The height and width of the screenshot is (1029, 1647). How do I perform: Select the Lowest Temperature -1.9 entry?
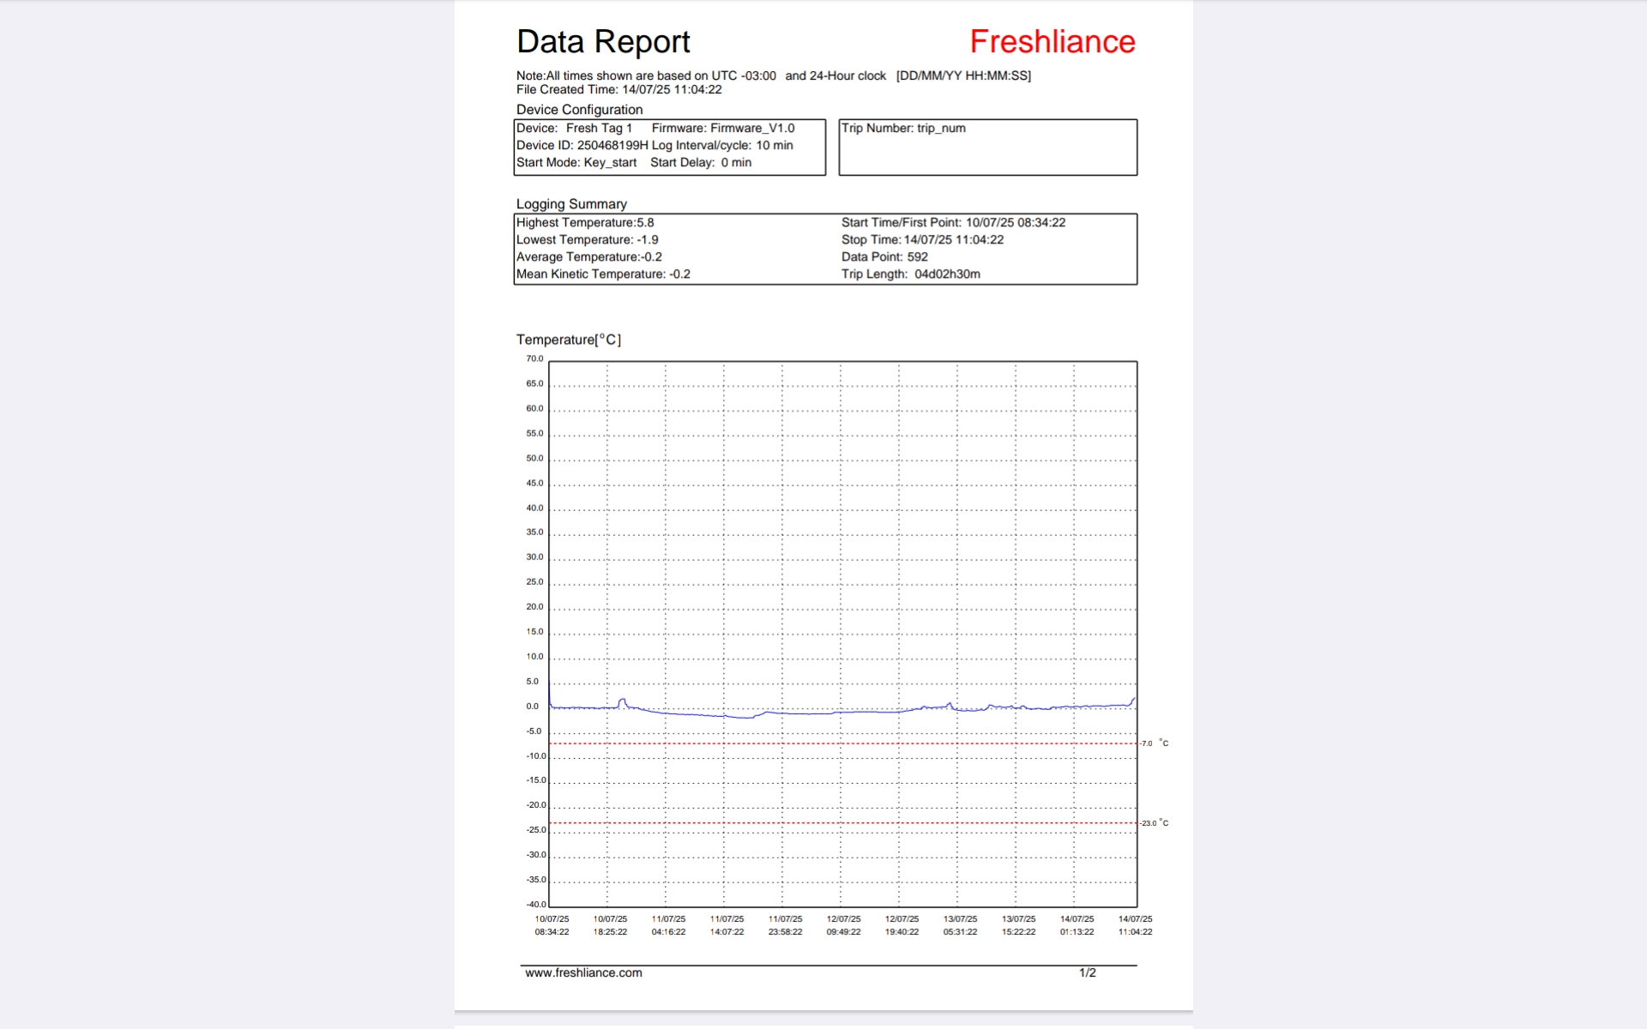588,240
